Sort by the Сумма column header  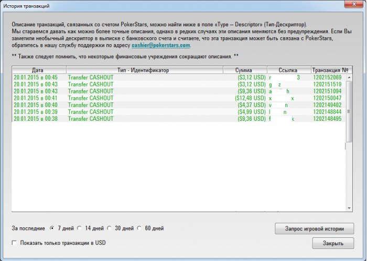click(245, 70)
